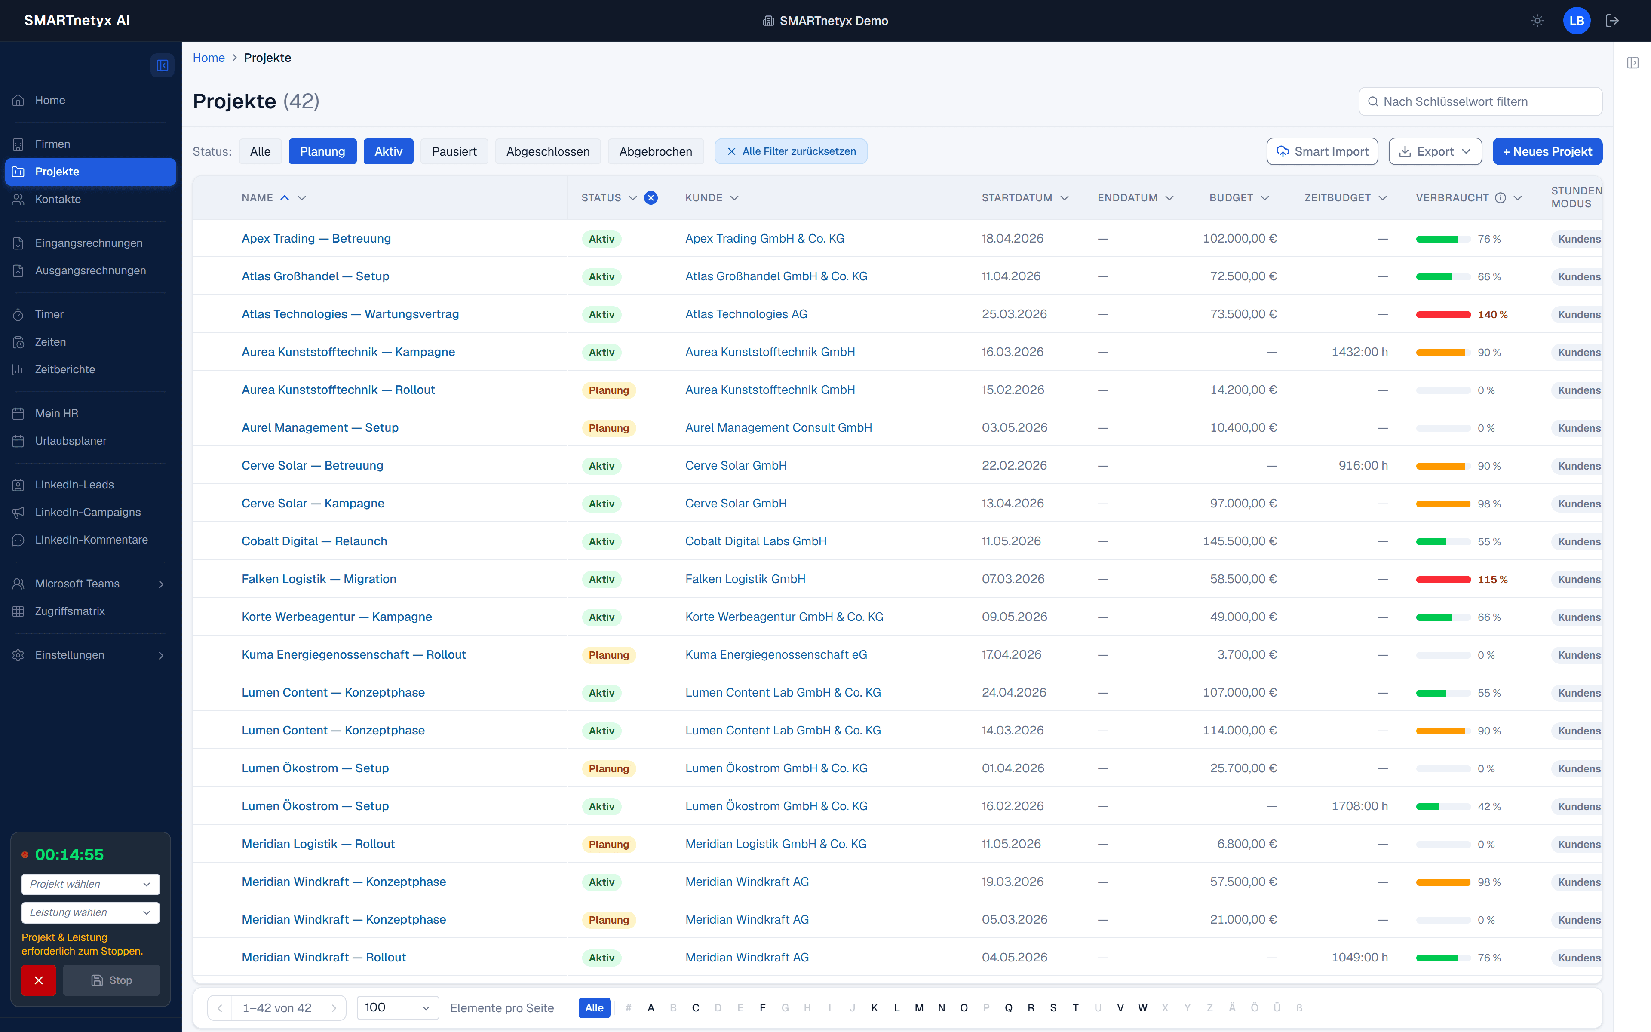
Task: Click the Home breadcrumb link
Action: [209, 58]
